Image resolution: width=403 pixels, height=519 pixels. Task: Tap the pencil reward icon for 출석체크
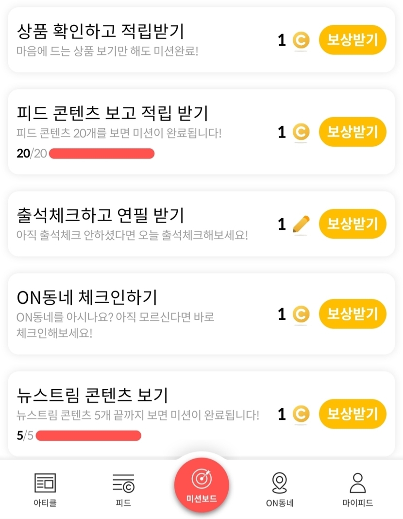301,224
